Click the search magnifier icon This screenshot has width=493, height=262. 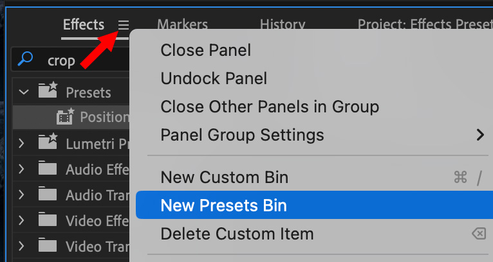coord(26,60)
